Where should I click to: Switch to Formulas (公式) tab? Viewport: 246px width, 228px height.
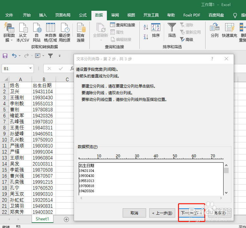point(83,15)
